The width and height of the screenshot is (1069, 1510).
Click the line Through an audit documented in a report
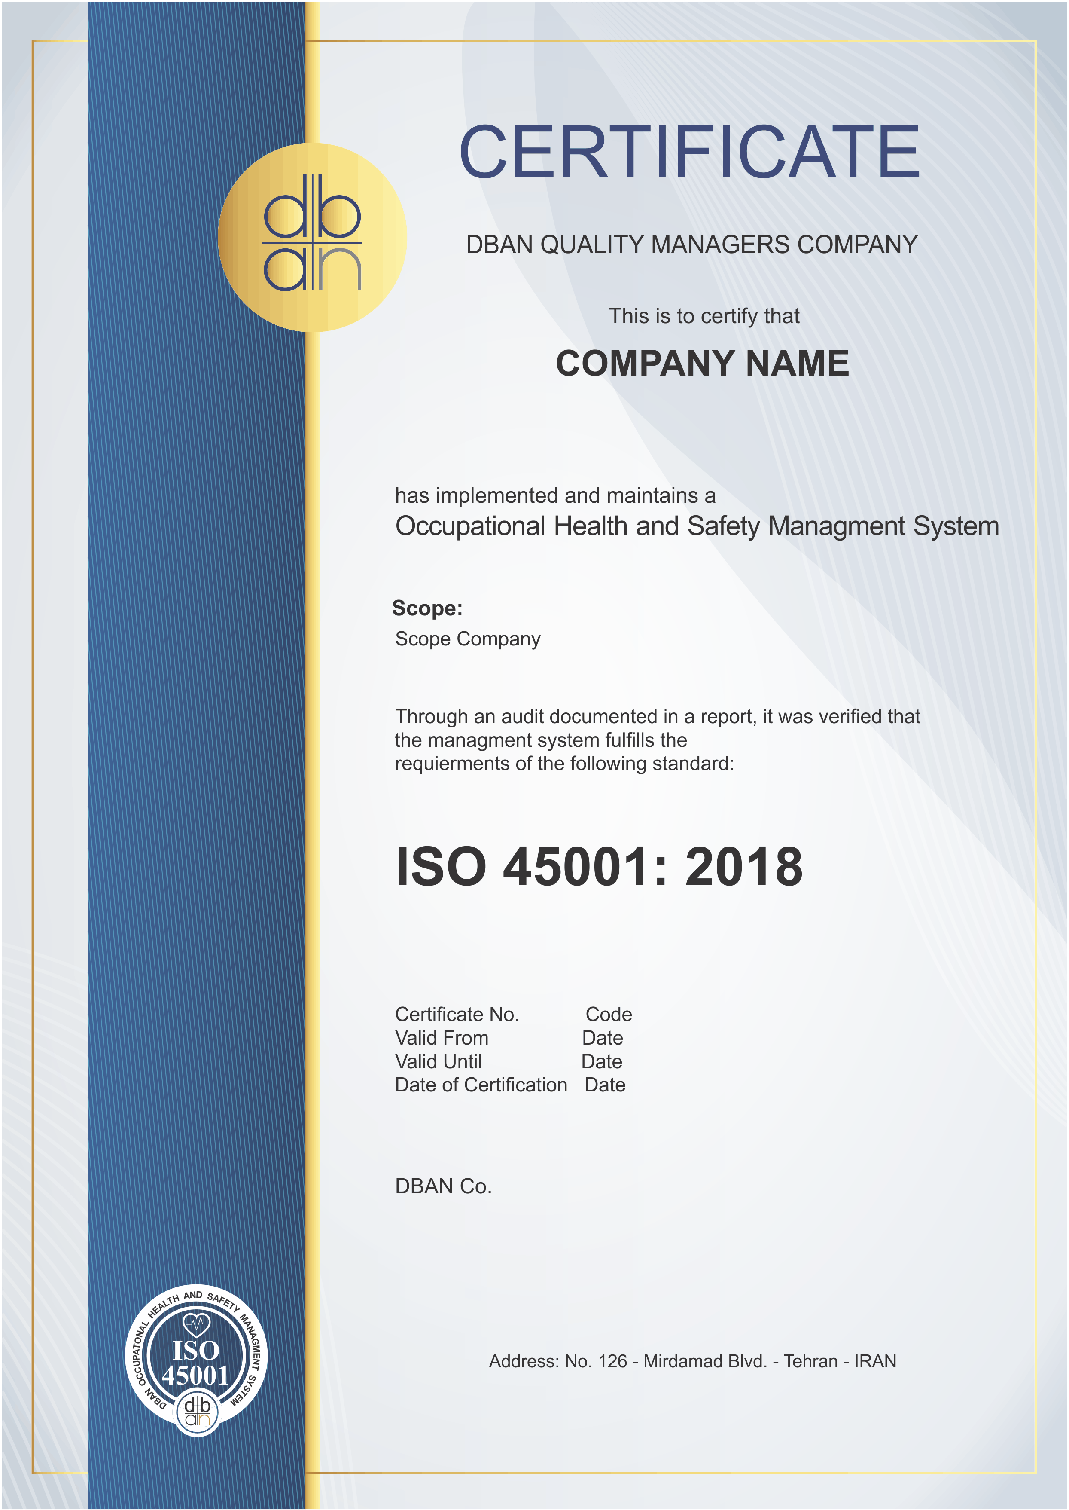pos(658,716)
